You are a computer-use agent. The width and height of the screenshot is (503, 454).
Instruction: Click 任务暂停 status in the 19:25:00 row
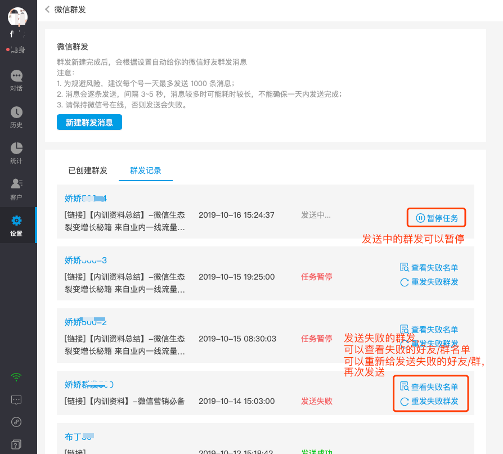pos(317,277)
